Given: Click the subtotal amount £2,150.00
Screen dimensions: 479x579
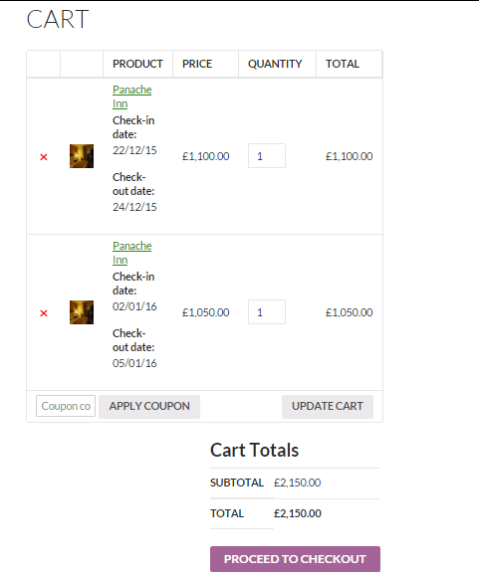Looking at the screenshot, I should click(297, 482).
